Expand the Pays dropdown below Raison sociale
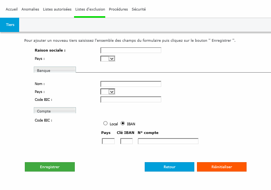The image size is (271, 190). (107, 59)
